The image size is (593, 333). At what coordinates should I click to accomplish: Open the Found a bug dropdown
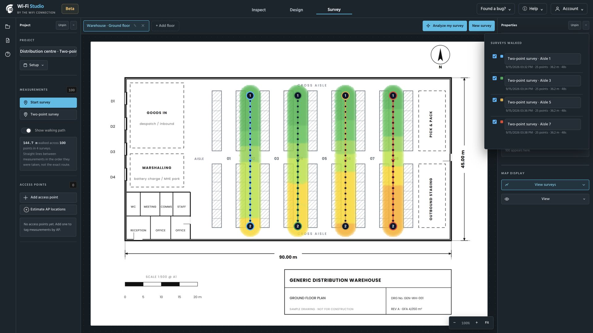495,9
